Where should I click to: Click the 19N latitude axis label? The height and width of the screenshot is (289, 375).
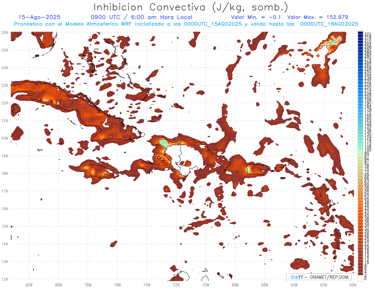[4, 156]
